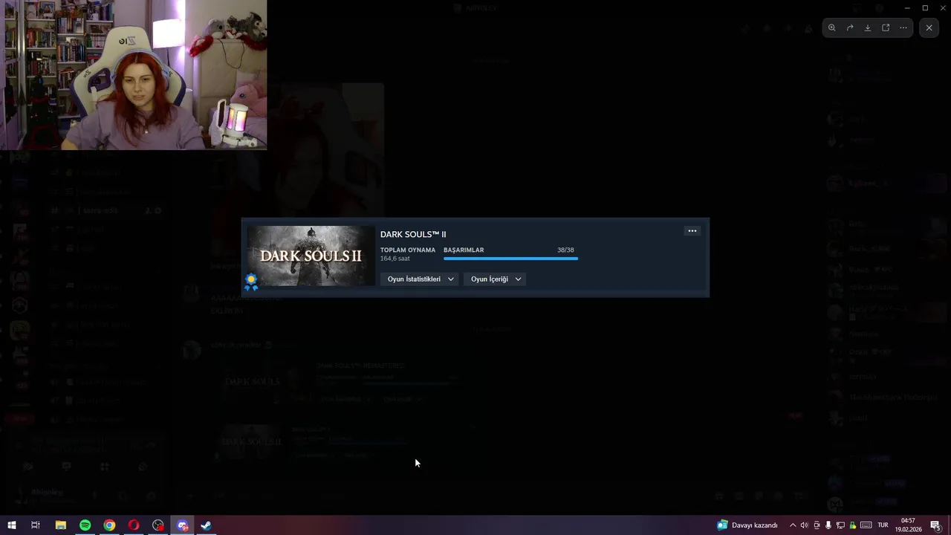Open Google Chrome from the taskbar

pos(109,525)
